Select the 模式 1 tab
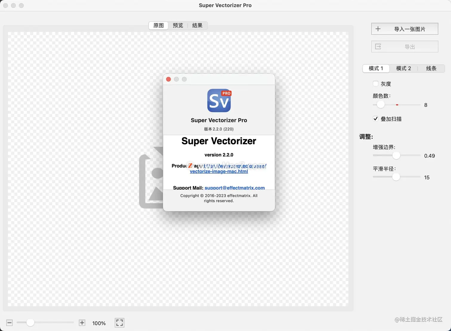 (376, 68)
